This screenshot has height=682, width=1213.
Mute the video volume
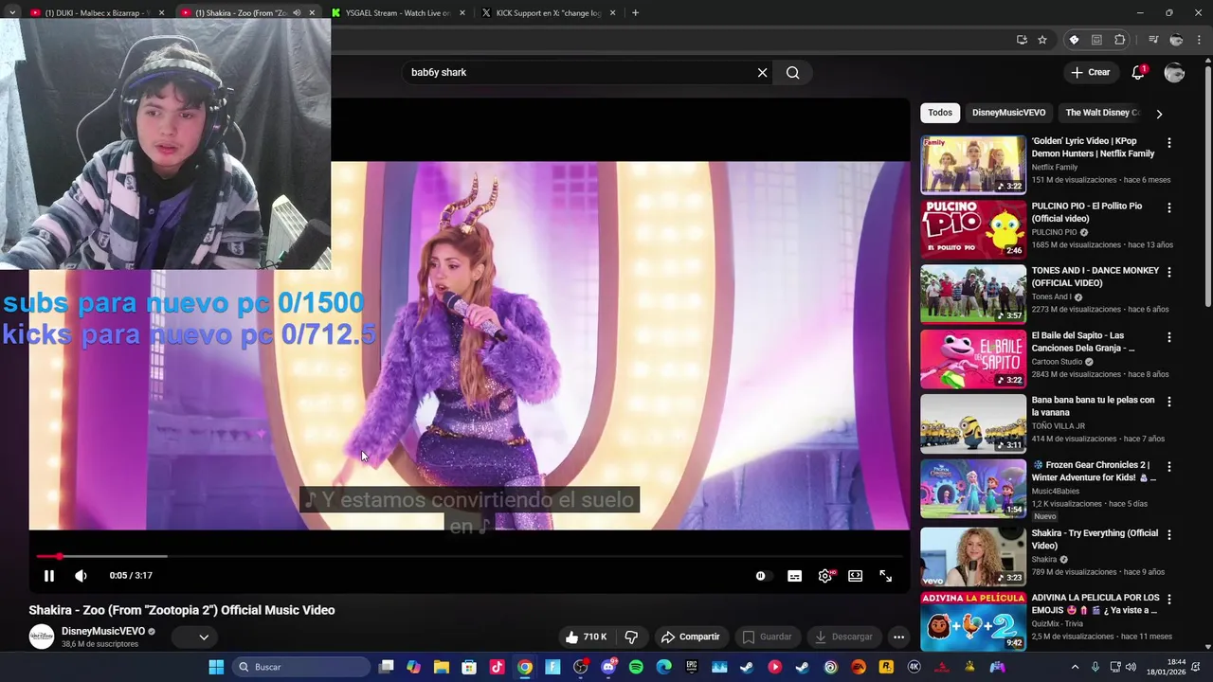coord(81,575)
